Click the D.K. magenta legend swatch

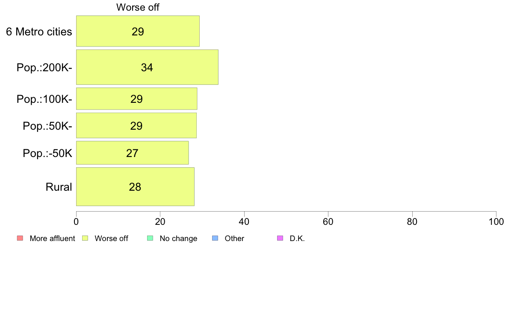[x=280, y=238]
